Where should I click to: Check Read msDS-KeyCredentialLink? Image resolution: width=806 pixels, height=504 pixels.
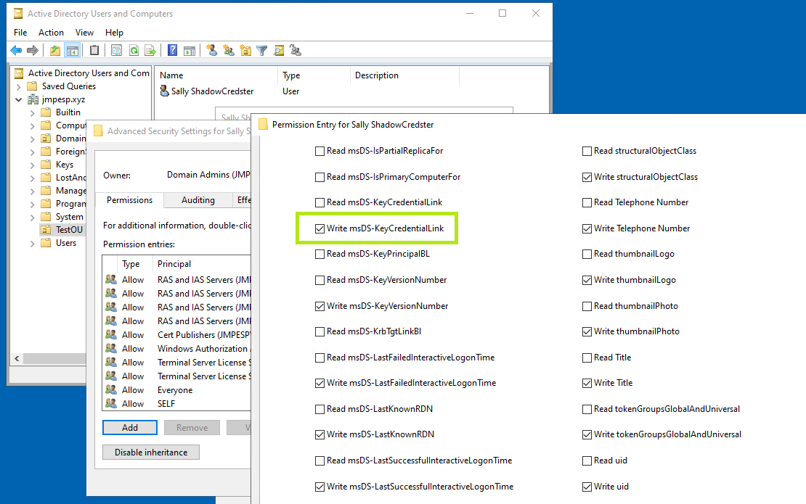tap(319, 202)
